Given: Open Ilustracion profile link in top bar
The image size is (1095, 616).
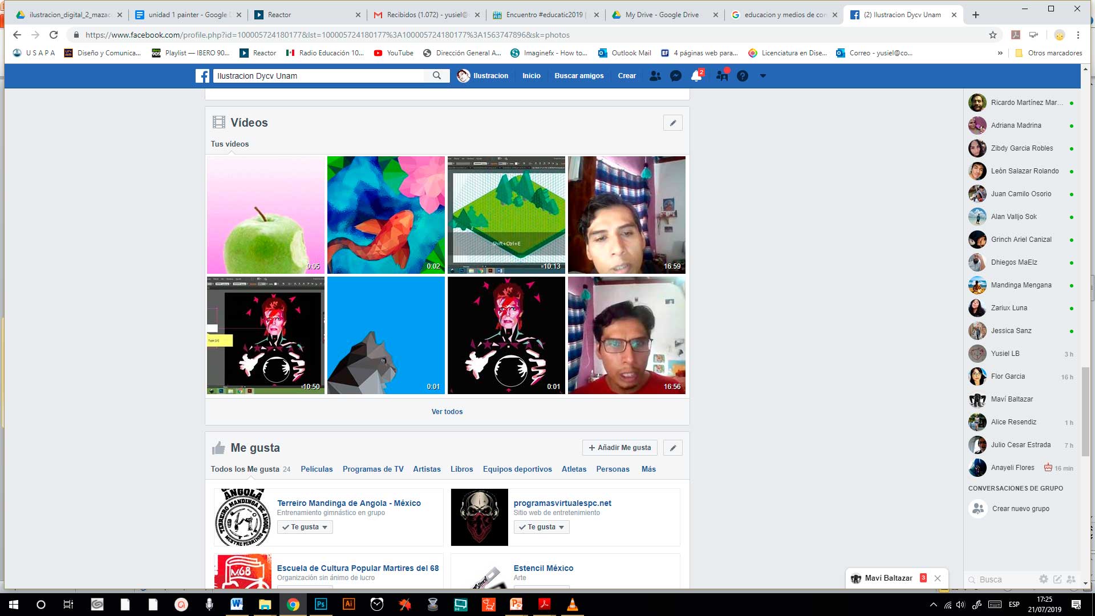Looking at the screenshot, I should click(482, 76).
